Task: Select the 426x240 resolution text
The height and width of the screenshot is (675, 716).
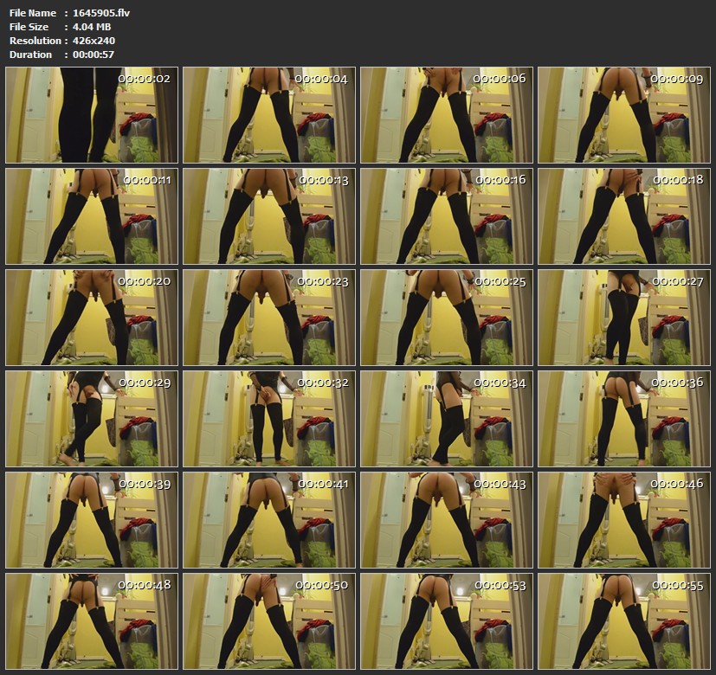Action: point(94,41)
